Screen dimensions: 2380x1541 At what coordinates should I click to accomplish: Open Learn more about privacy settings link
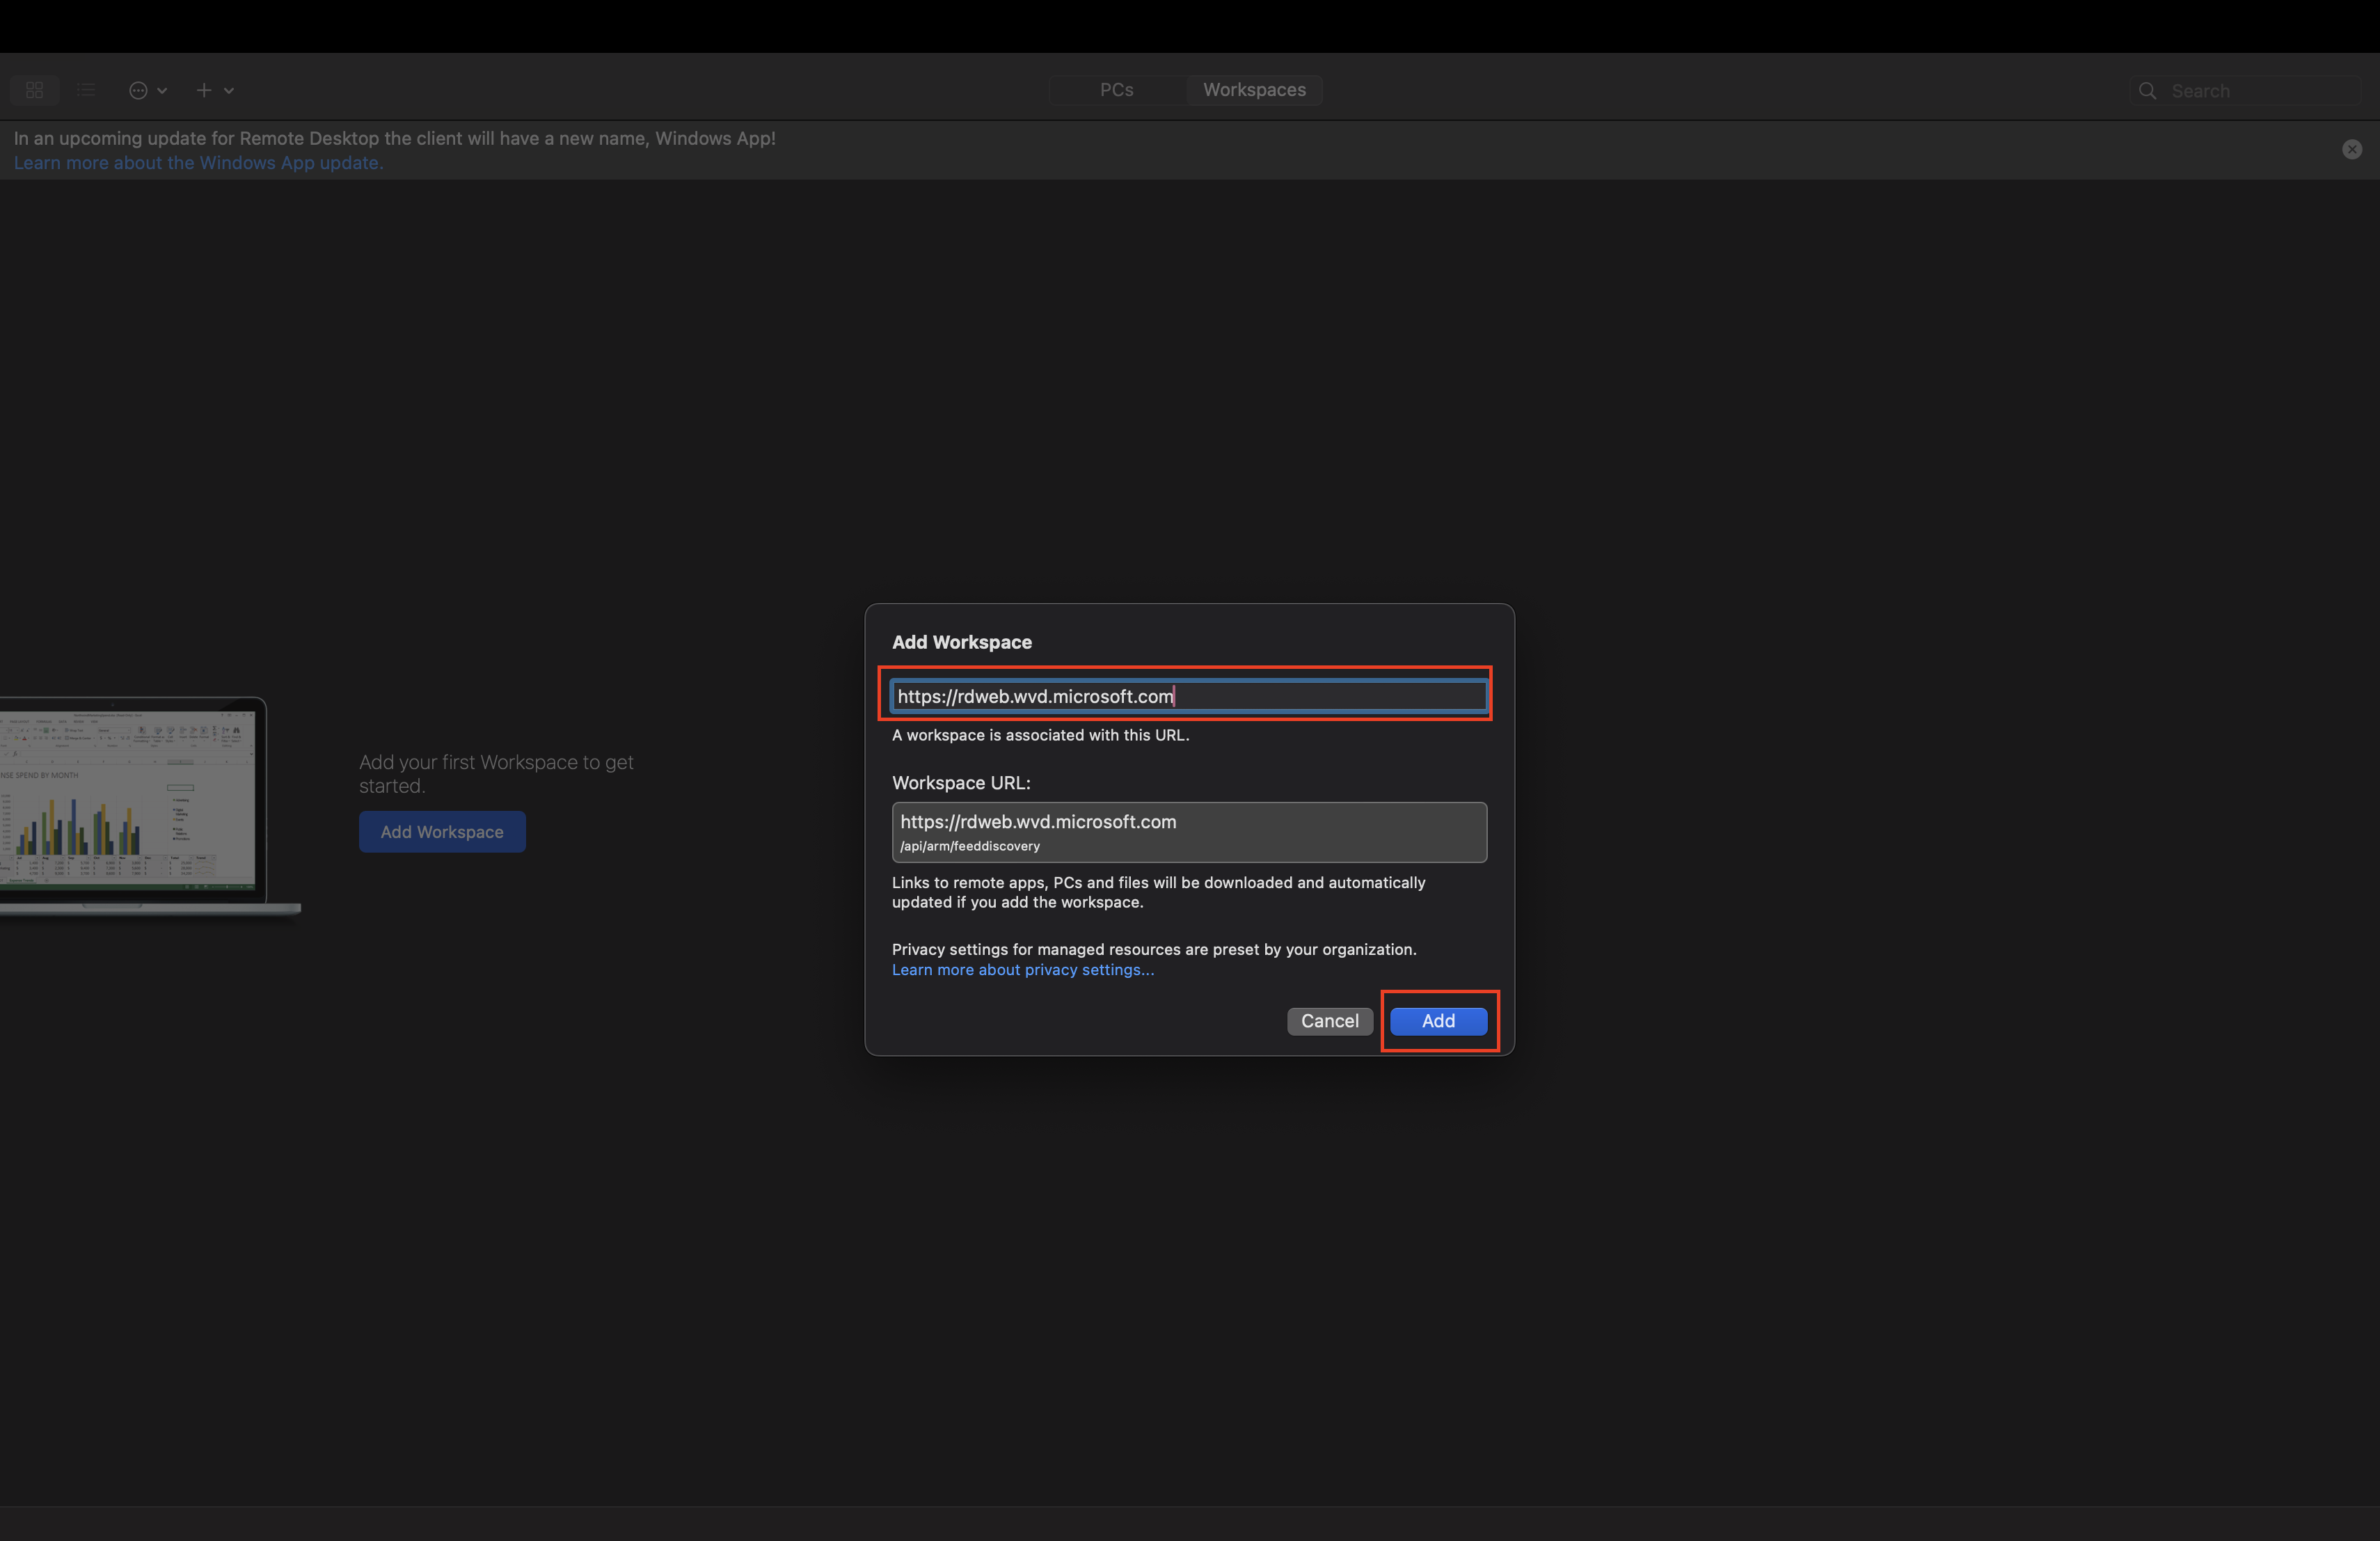pos(1023,970)
